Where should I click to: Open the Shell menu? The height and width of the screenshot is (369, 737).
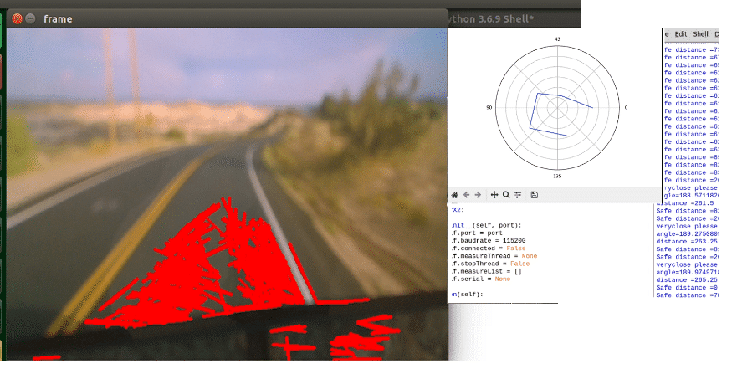701,33
